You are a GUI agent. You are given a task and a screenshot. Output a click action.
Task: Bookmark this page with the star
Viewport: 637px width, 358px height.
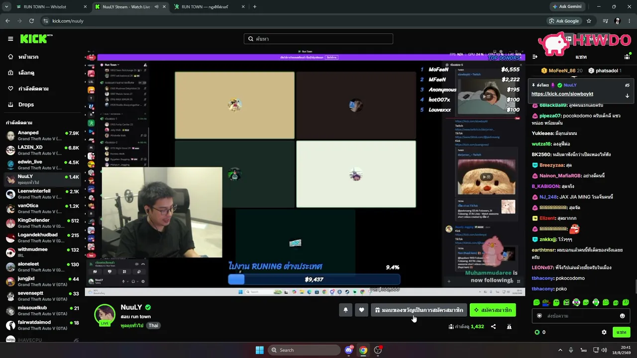coord(589,21)
